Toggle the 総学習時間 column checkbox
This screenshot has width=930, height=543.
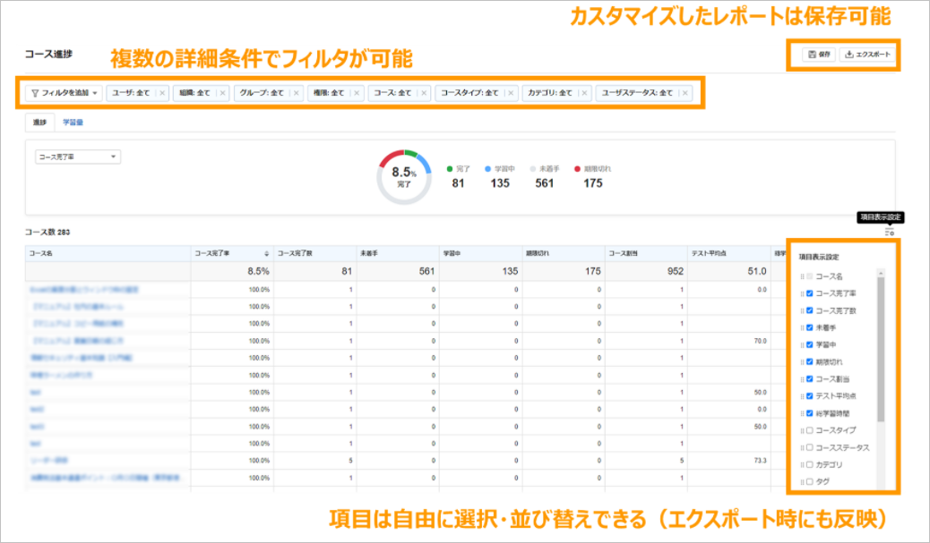pos(810,413)
